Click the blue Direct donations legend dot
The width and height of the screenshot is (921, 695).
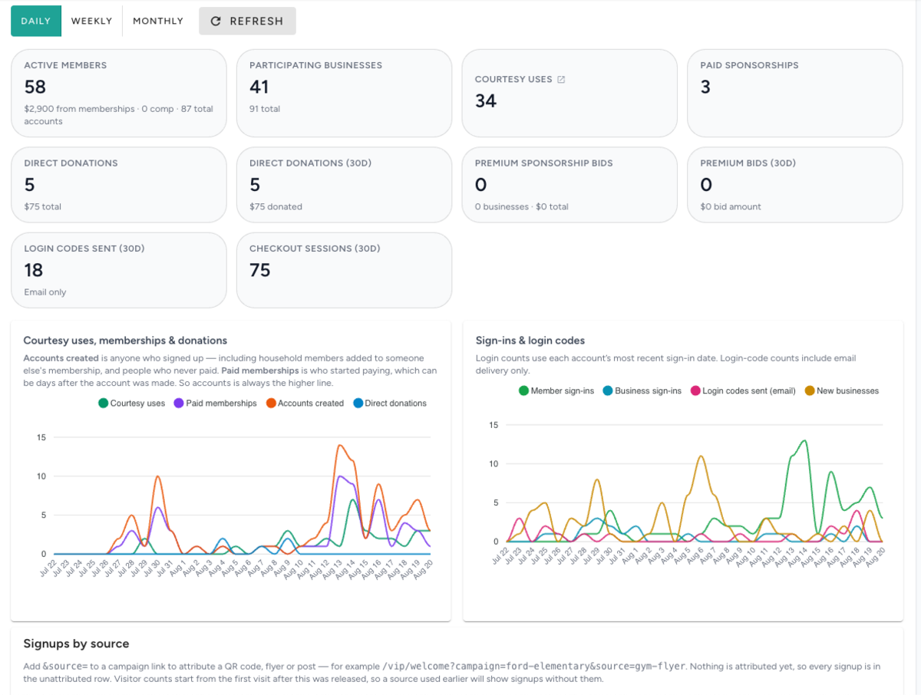[358, 403]
